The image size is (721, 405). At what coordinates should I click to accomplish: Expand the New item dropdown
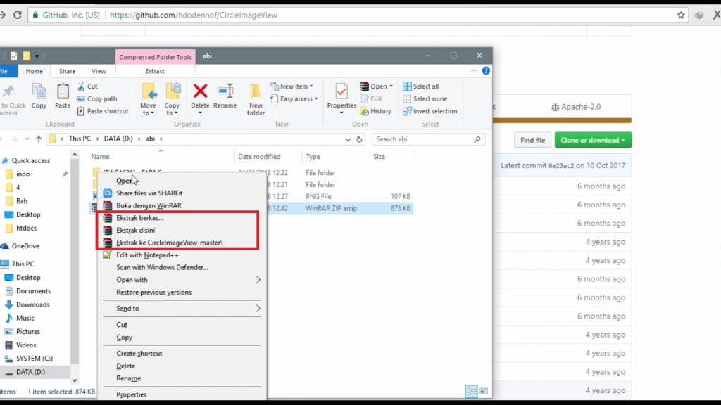tap(291, 86)
